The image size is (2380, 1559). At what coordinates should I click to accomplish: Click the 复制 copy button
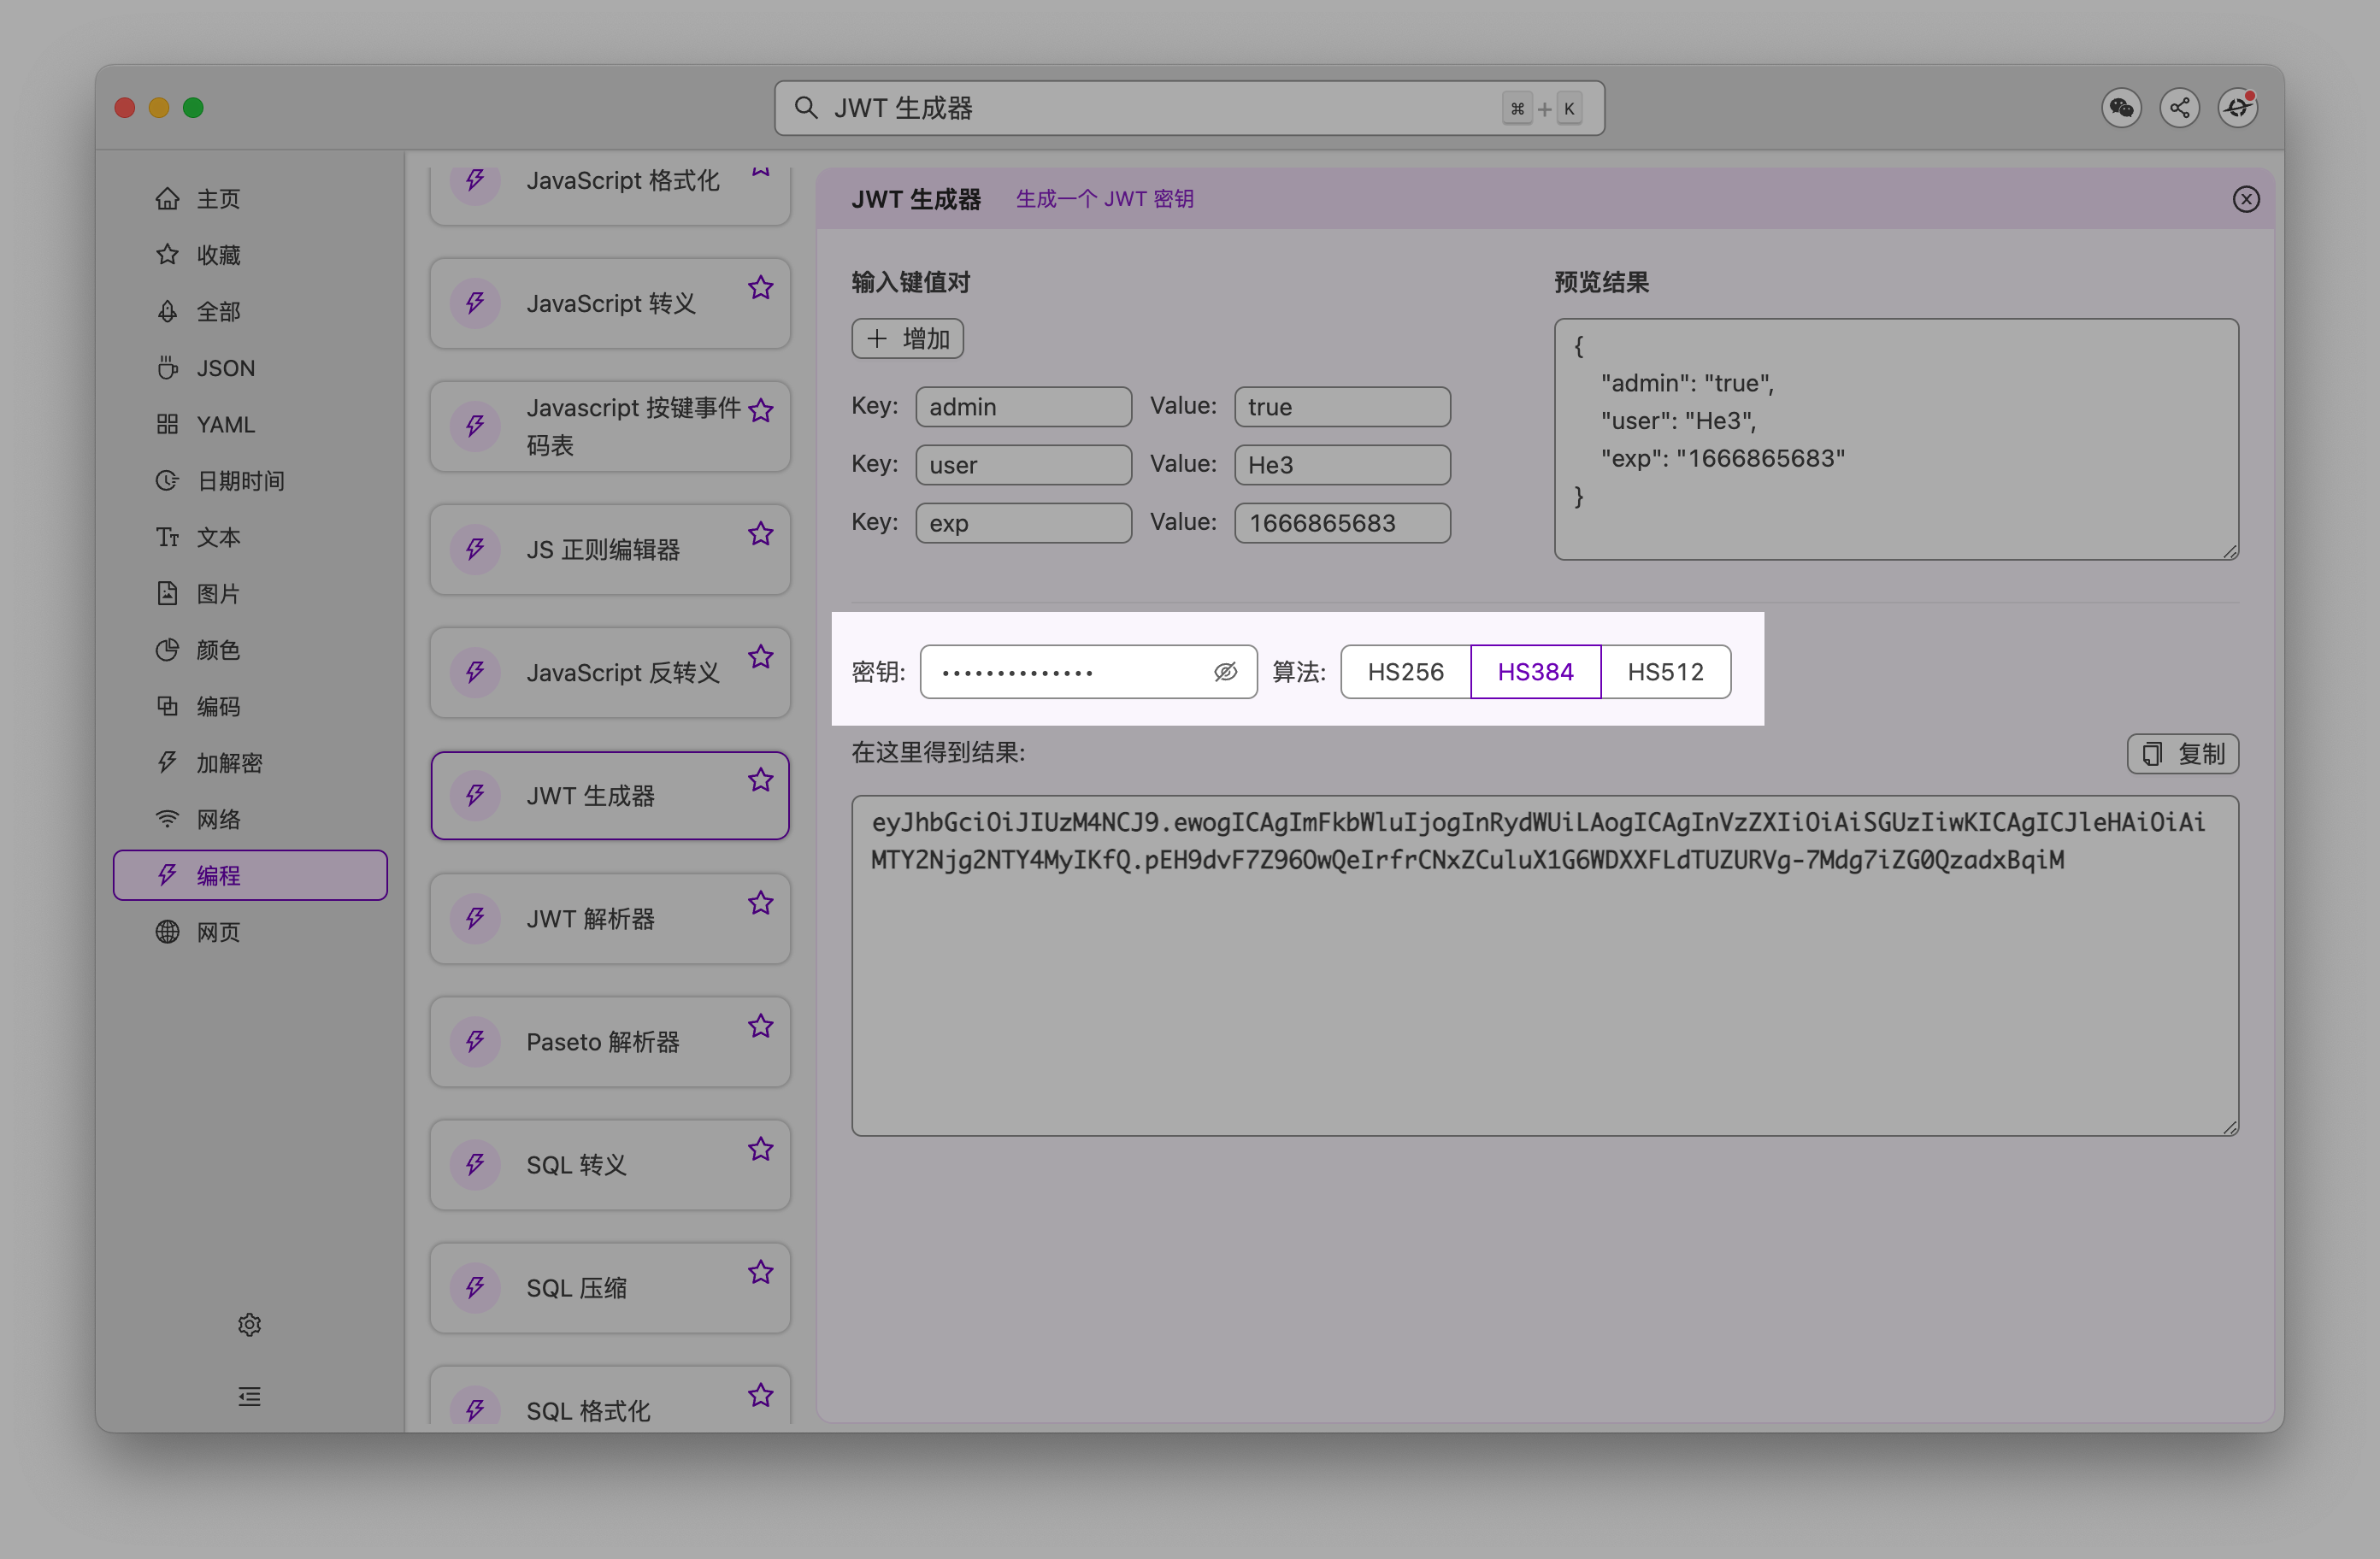[x=2182, y=753]
